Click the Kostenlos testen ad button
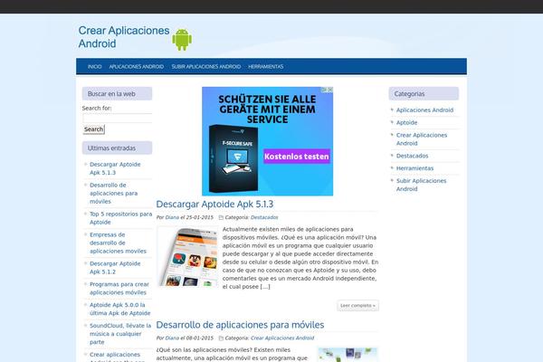This screenshot has width=543, height=362. pyautogui.click(x=297, y=157)
